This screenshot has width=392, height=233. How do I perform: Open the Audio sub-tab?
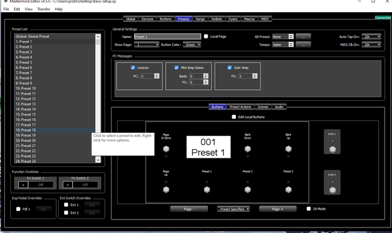279,107
